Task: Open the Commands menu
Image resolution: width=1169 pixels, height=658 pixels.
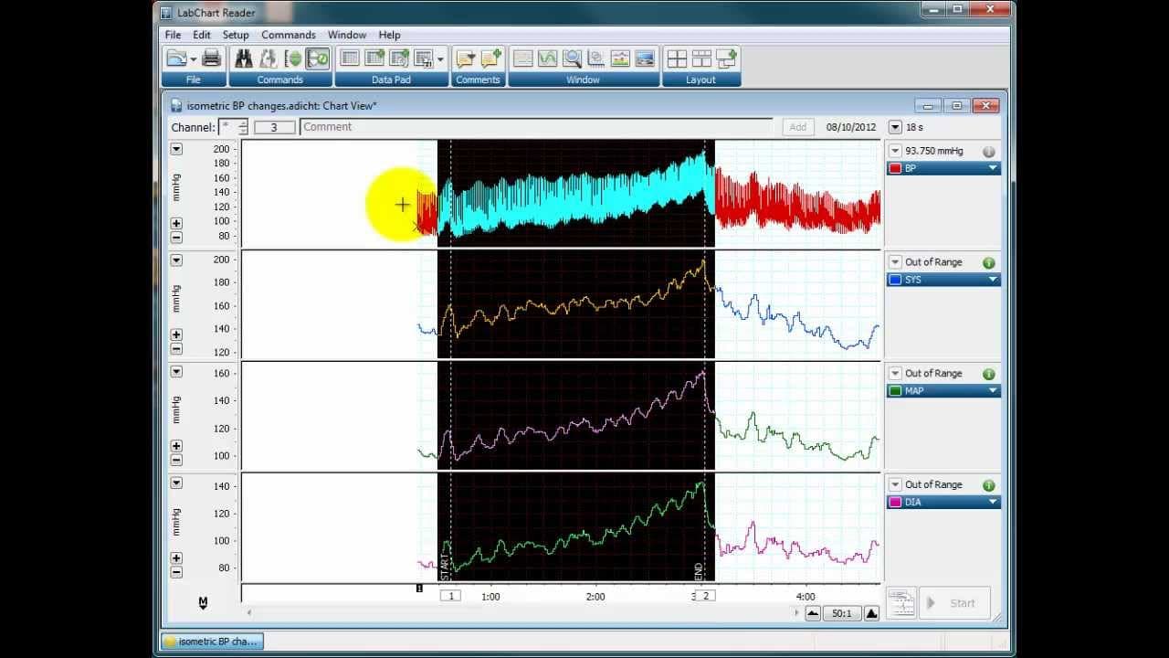Action: [x=289, y=35]
